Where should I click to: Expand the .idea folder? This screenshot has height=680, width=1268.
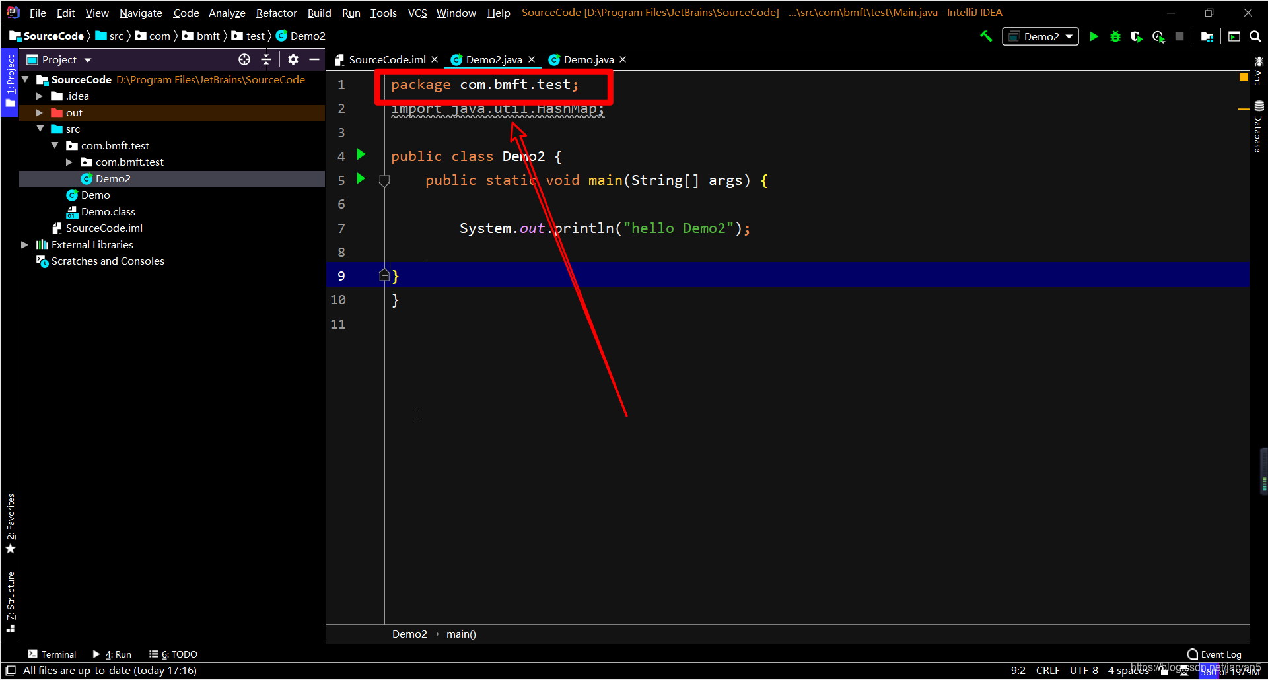point(40,96)
